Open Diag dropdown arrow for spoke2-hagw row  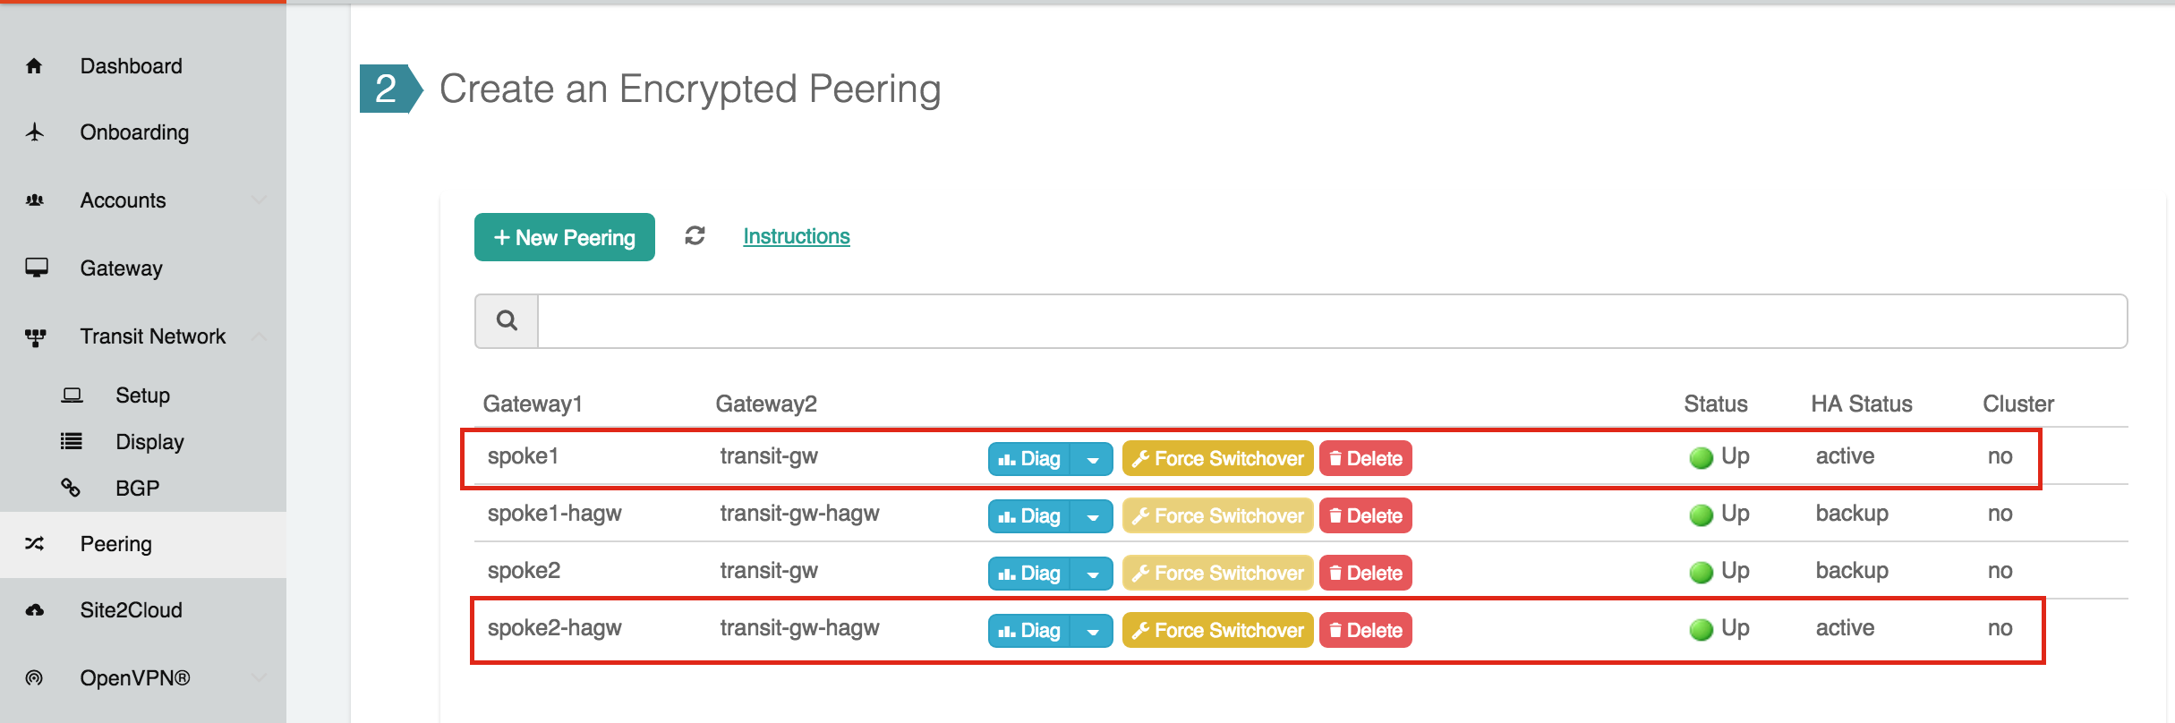pyautogui.click(x=1093, y=631)
